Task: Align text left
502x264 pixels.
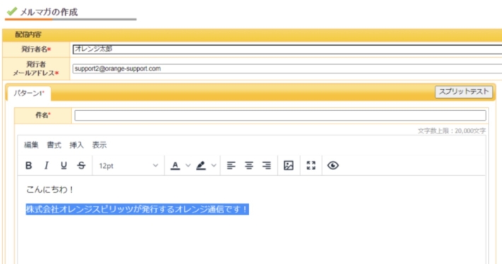Action: 231,165
